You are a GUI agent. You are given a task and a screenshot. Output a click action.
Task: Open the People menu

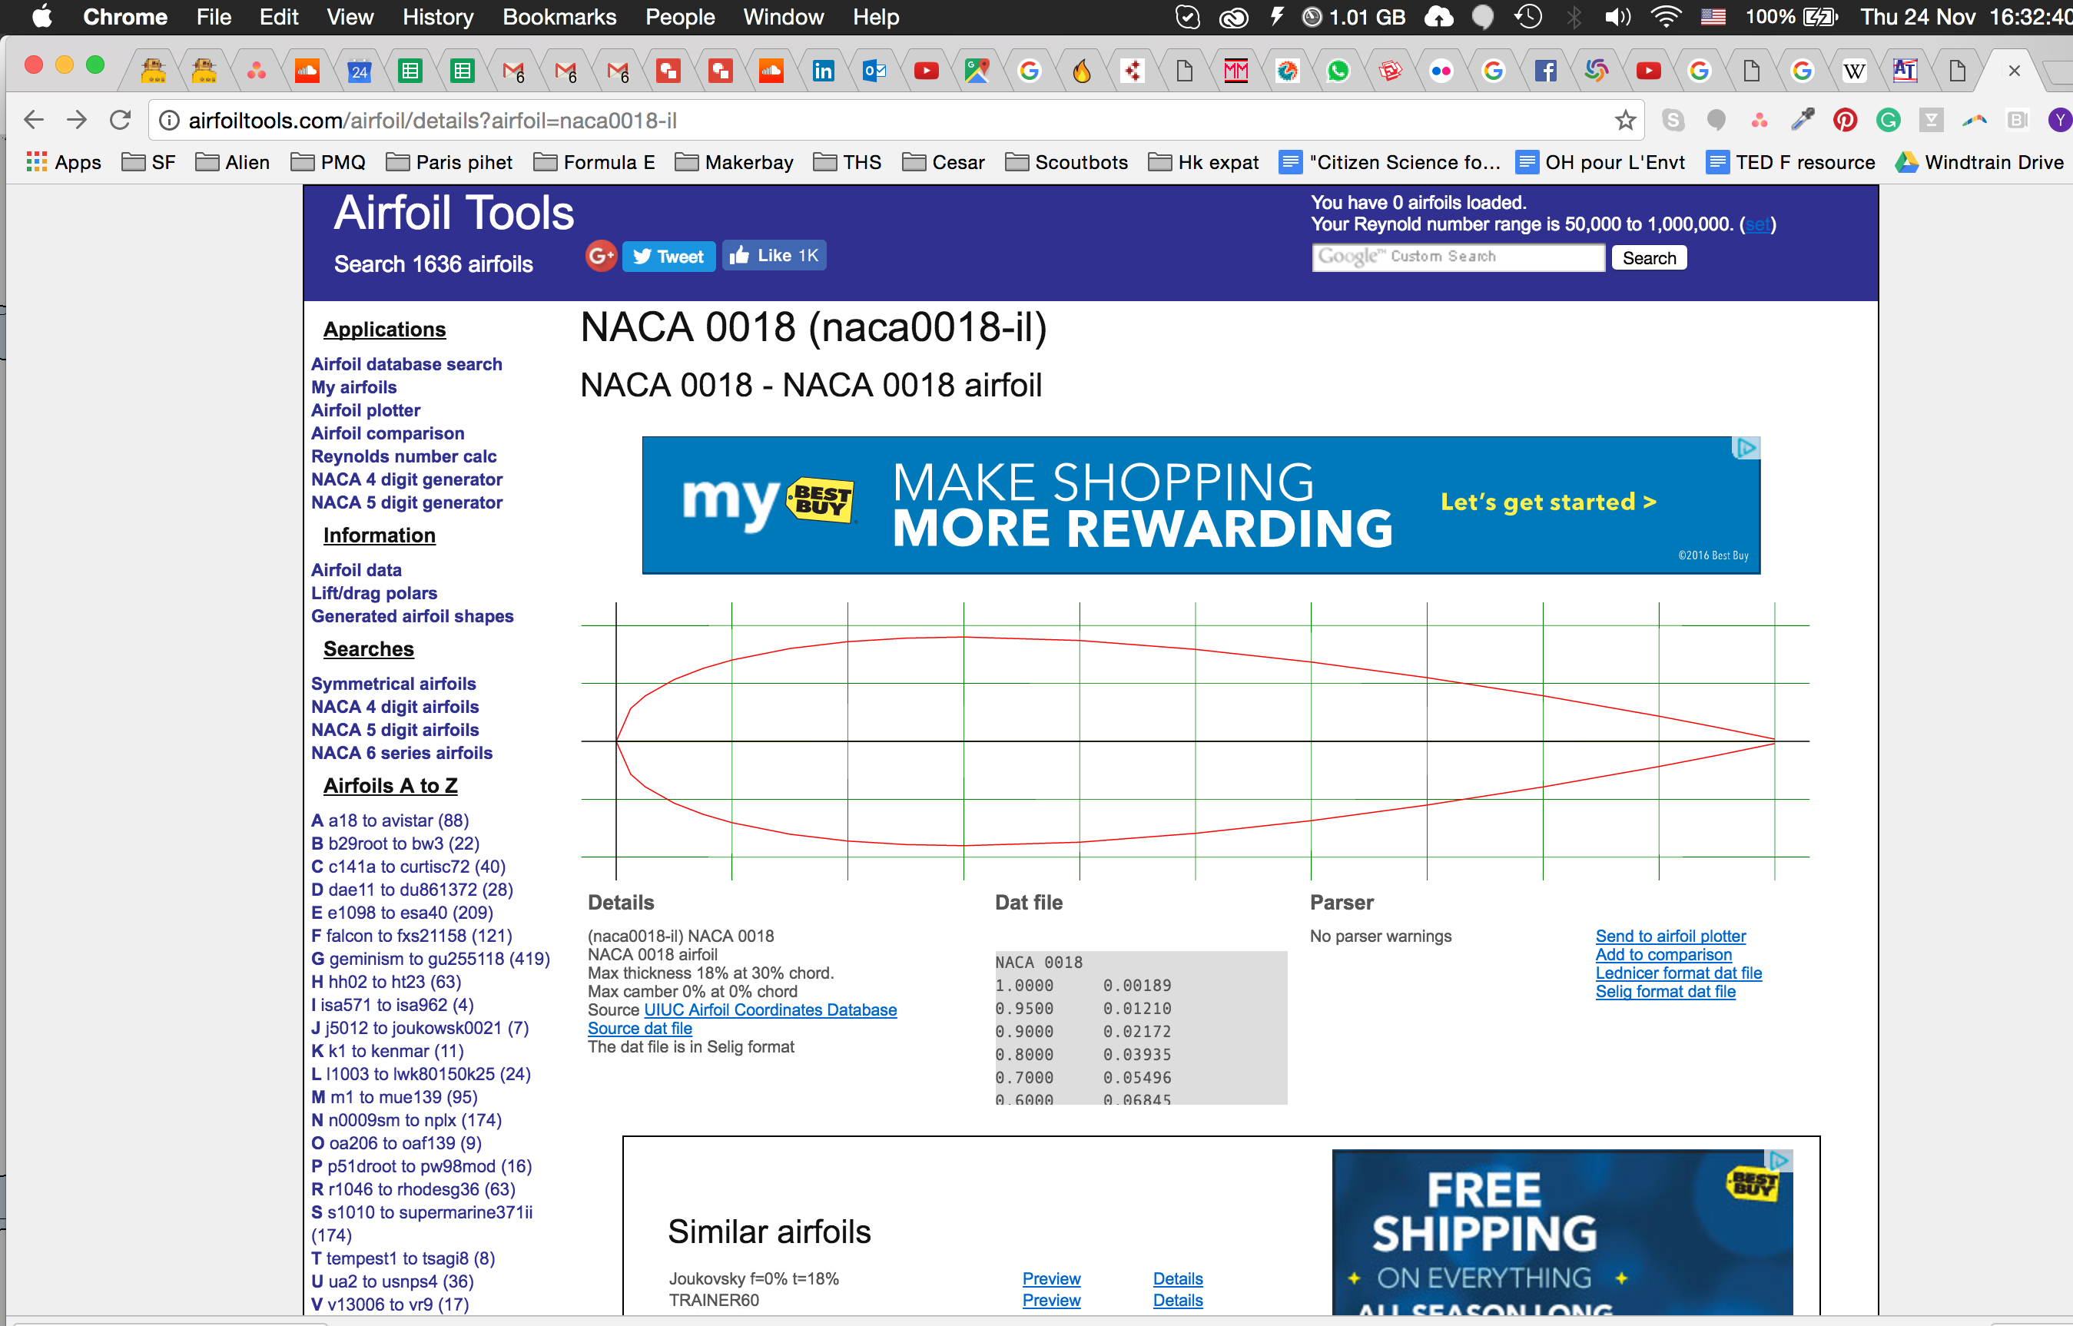pos(680,17)
